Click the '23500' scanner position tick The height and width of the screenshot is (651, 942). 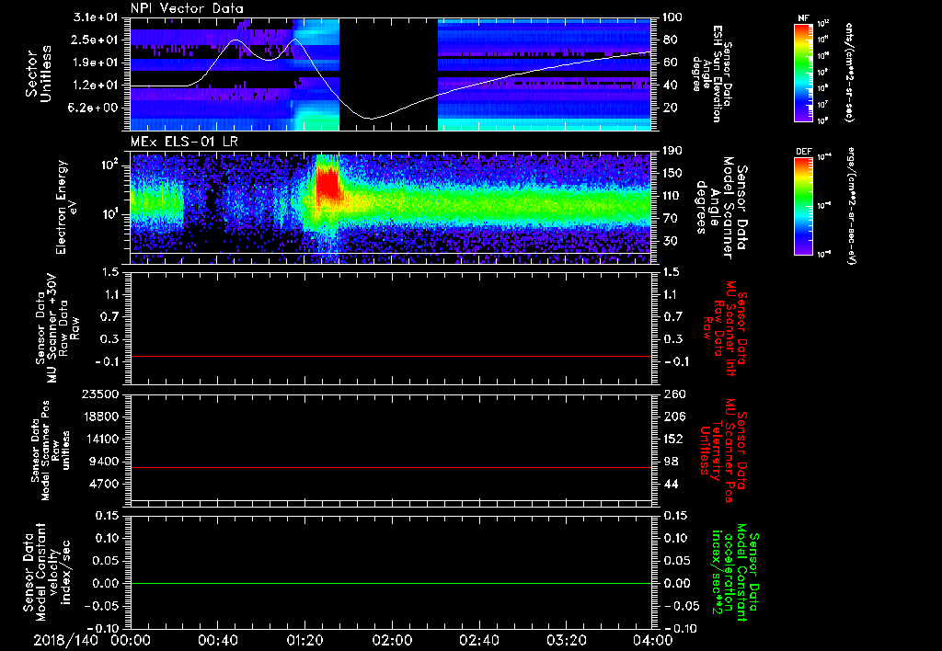(102, 394)
